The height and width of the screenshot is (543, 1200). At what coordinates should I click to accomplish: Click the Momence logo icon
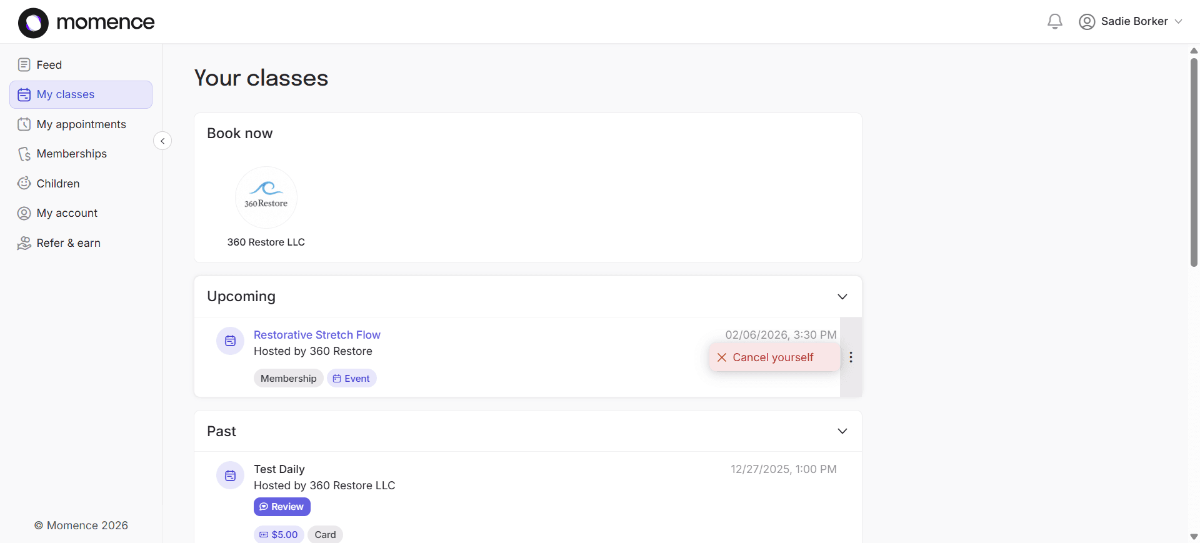[x=33, y=22]
